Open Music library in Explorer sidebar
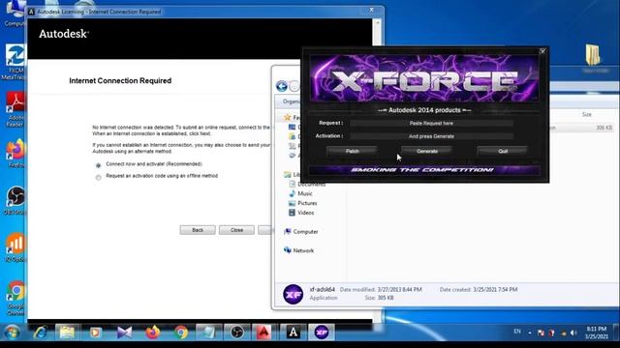 [x=301, y=193]
